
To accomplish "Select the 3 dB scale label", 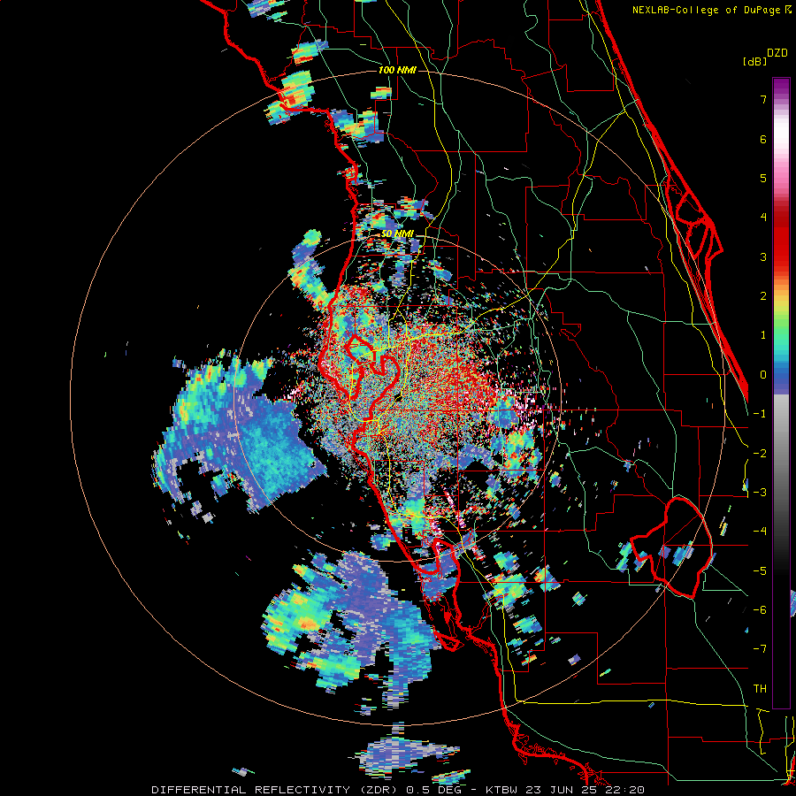I will [763, 256].
